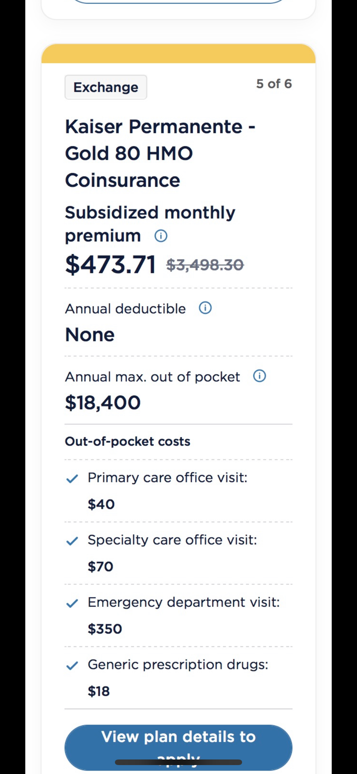This screenshot has width=357, height=774.
Task: Open the Annual deductible info tooltip
Action: coord(205,308)
